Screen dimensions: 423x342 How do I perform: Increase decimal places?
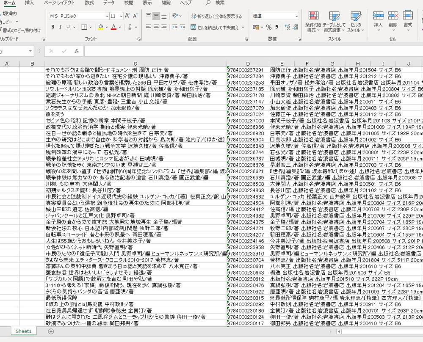point(288,27)
